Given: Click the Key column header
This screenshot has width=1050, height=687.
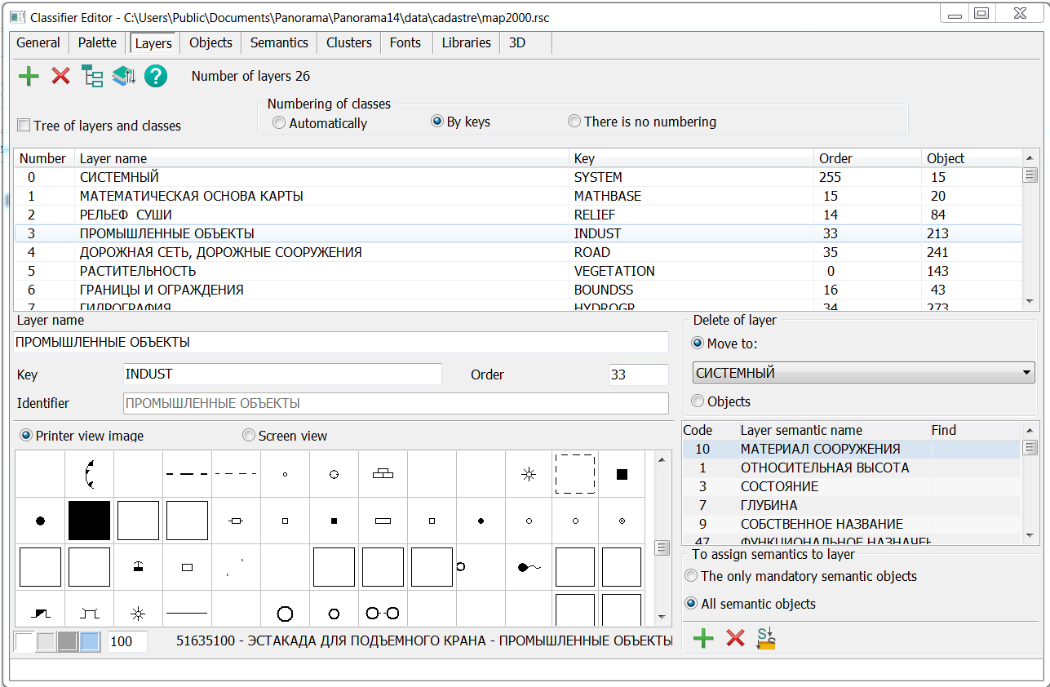Looking at the screenshot, I should [693, 158].
